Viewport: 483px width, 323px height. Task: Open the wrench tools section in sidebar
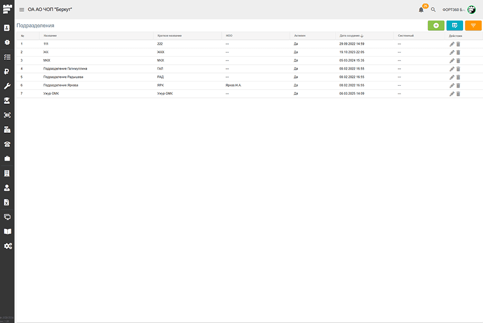tap(7, 86)
